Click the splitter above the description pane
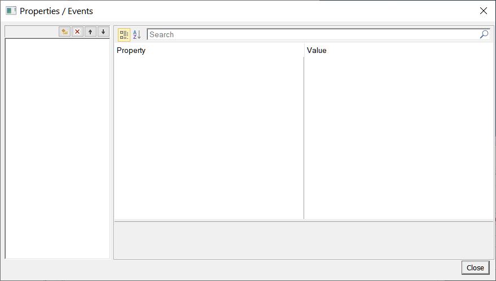 click(304, 221)
